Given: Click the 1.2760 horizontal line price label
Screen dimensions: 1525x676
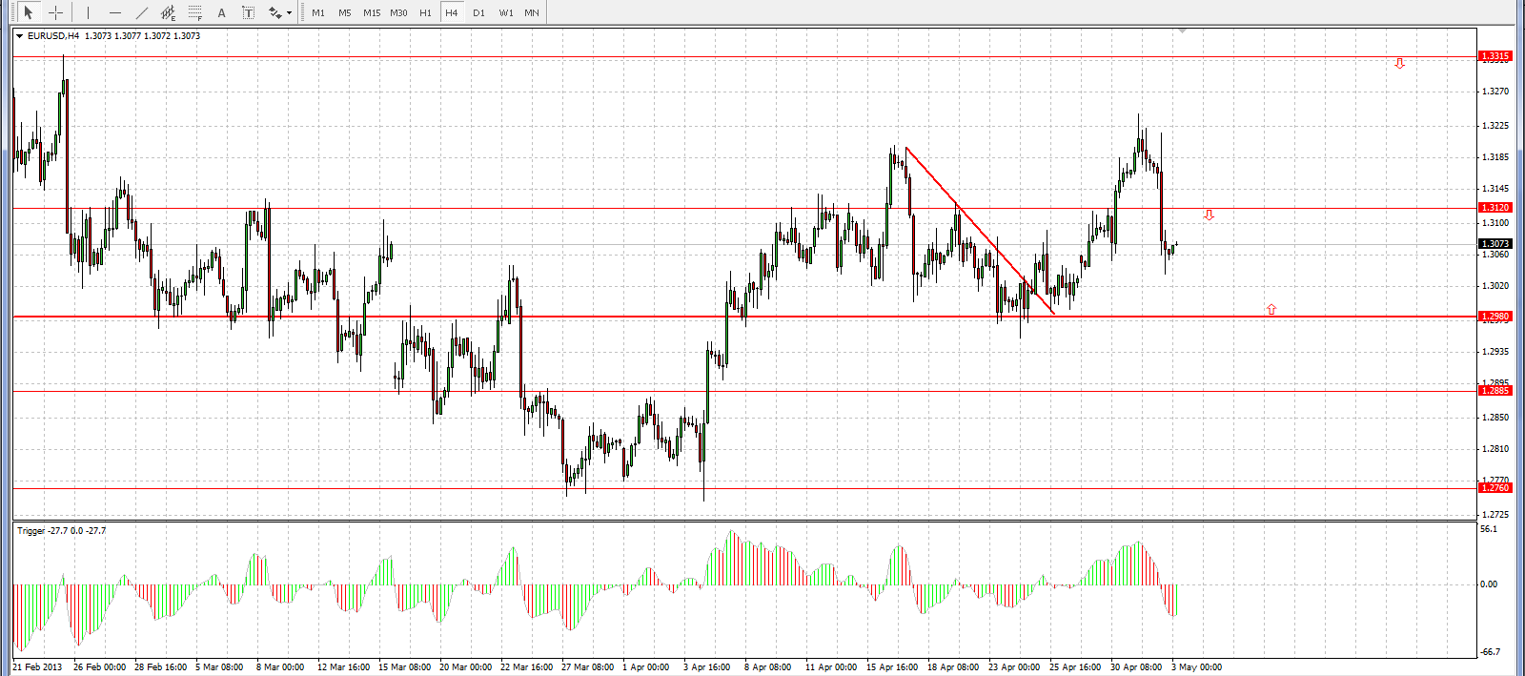Looking at the screenshot, I should (1494, 488).
